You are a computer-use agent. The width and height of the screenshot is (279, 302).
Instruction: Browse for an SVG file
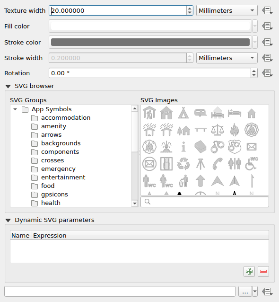coord(245,292)
